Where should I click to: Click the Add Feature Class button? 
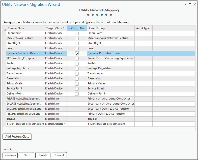point(17,137)
